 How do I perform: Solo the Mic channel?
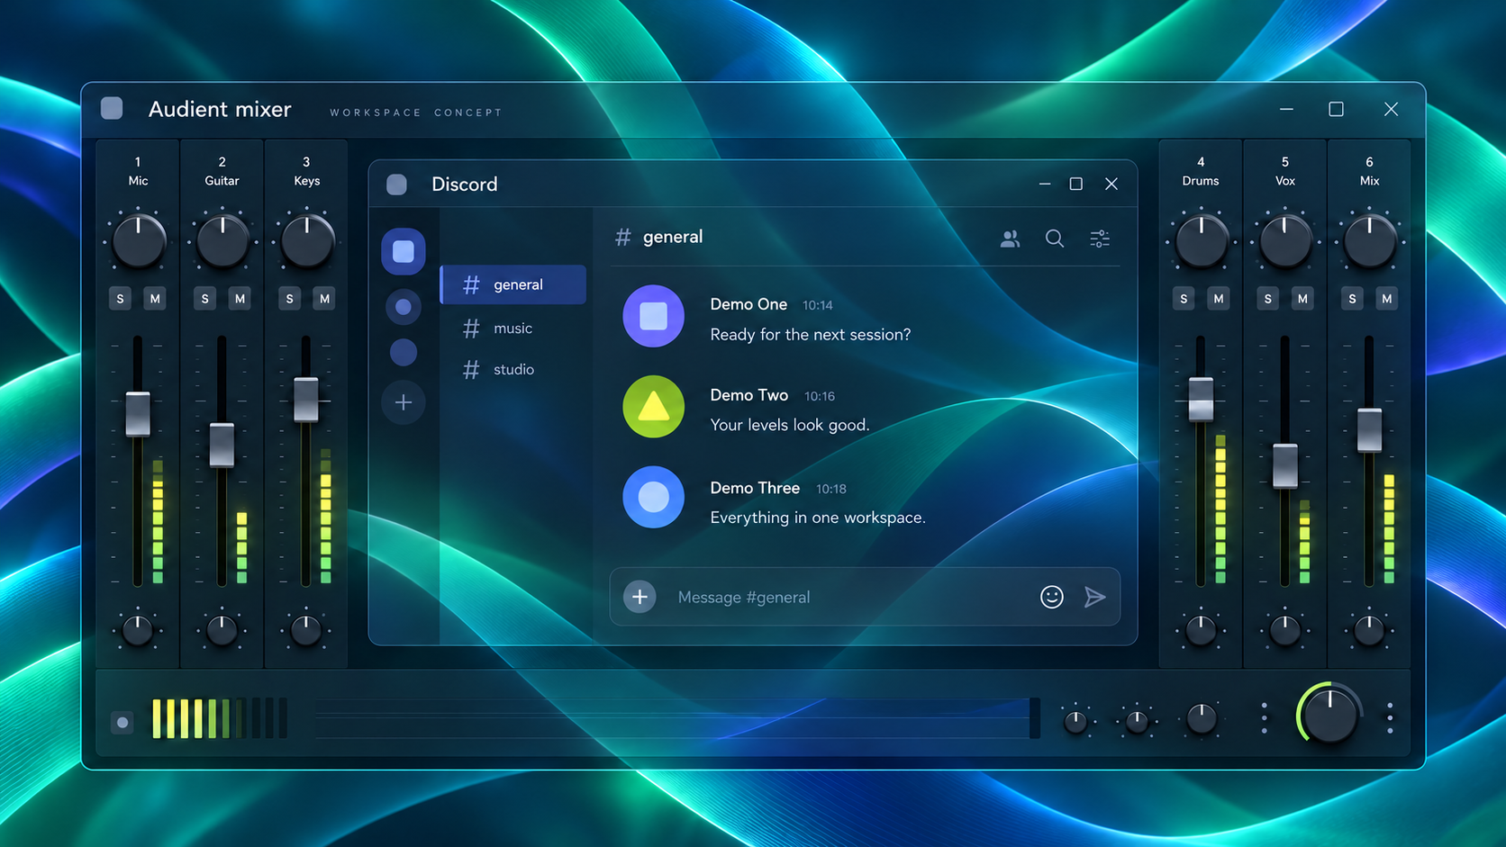120,299
